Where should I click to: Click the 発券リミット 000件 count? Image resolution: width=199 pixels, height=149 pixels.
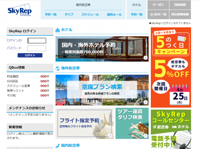(45, 91)
